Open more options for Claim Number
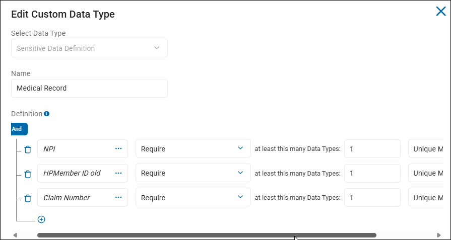Viewport: 451px width, 240px height. pyautogui.click(x=118, y=198)
